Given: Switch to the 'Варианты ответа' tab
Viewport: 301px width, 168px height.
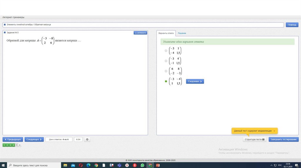Looking at the screenshot, I should 166,33.
